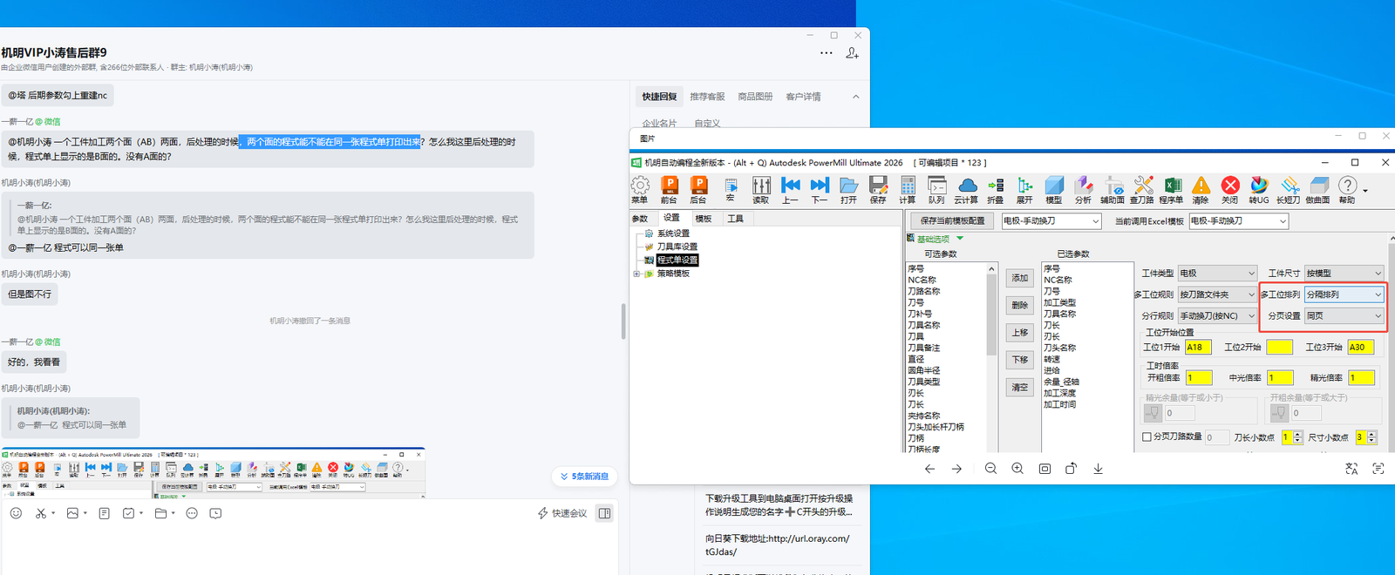Open the 菜单 gear icon in PowerMill toolbar
Screen dimensions: 1395x575
coord(640,189)
